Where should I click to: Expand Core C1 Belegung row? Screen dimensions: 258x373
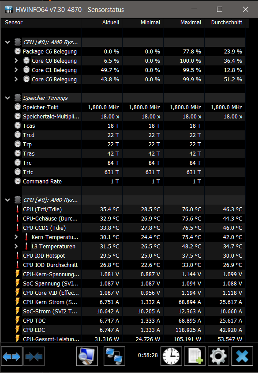(16, 70)
